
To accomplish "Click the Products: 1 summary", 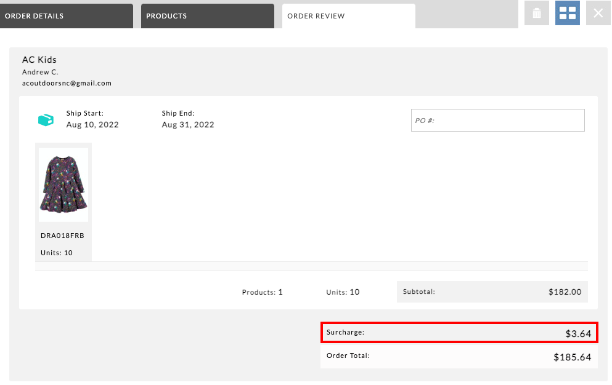I will click(x=263, y=292).
